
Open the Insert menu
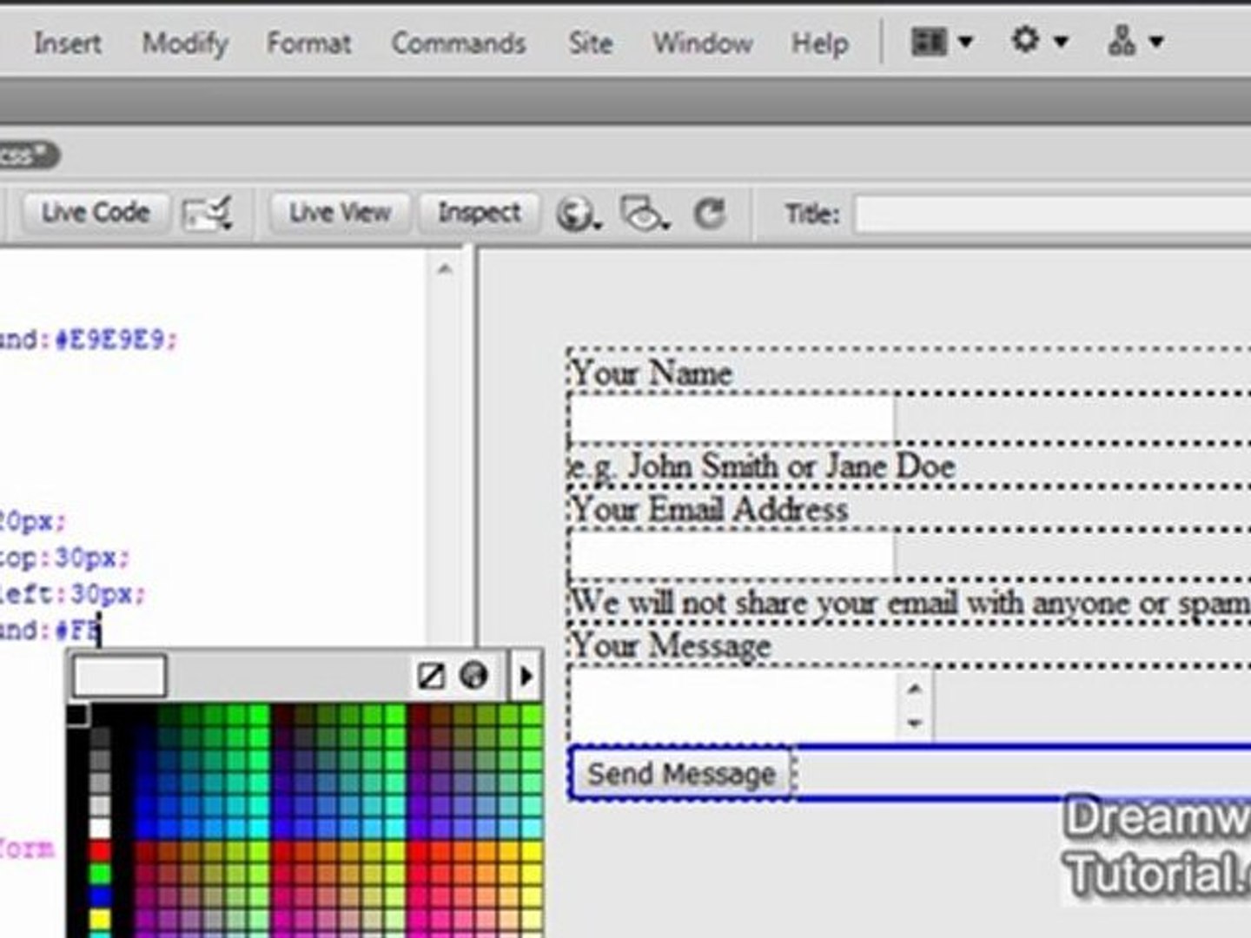click(x=67, y=43)
